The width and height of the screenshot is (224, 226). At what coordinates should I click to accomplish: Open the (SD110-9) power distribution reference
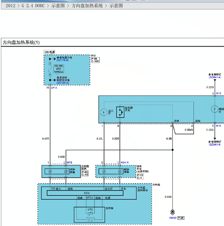[x=62, y=60]
